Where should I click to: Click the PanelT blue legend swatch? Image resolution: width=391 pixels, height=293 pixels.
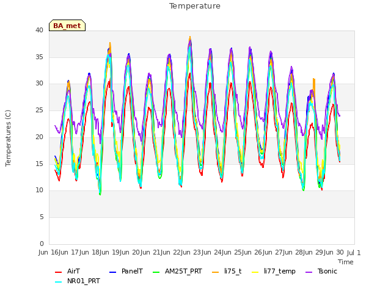coord(112,272)
